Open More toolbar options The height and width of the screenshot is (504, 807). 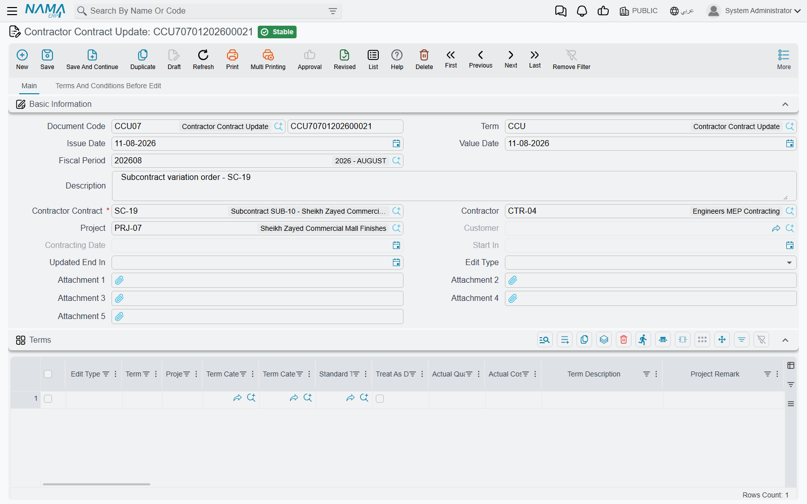tap(784, 59)
